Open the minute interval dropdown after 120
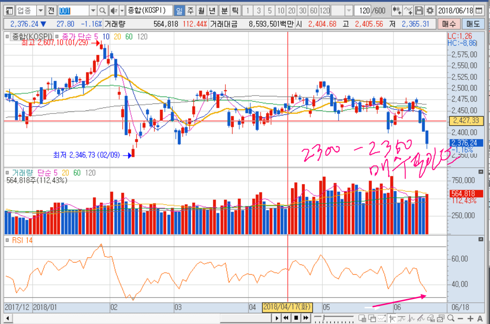The width and height of the screenshot is (490, 324). pyautogui.click(x=349, y=11)
